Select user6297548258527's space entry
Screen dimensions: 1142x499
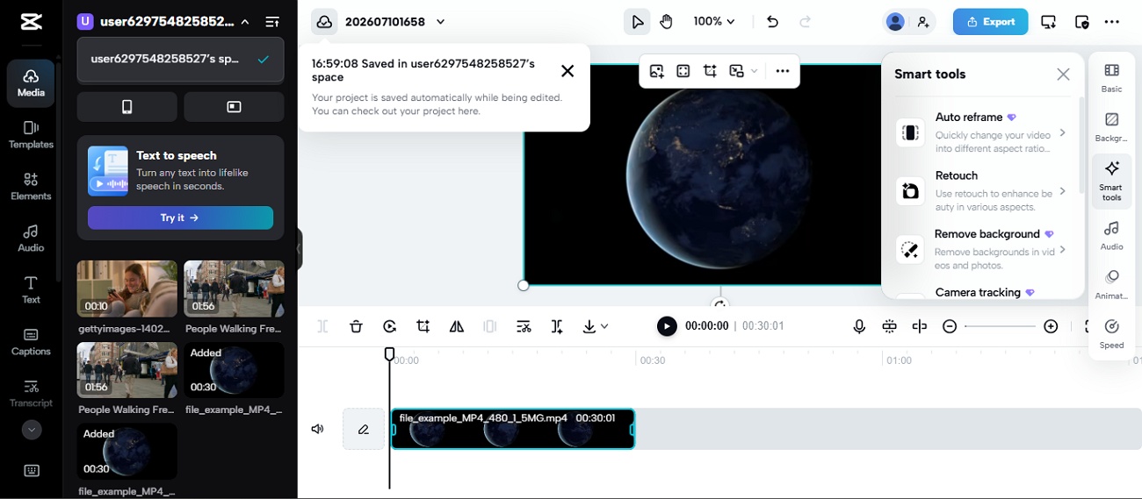tap(180, 60)
